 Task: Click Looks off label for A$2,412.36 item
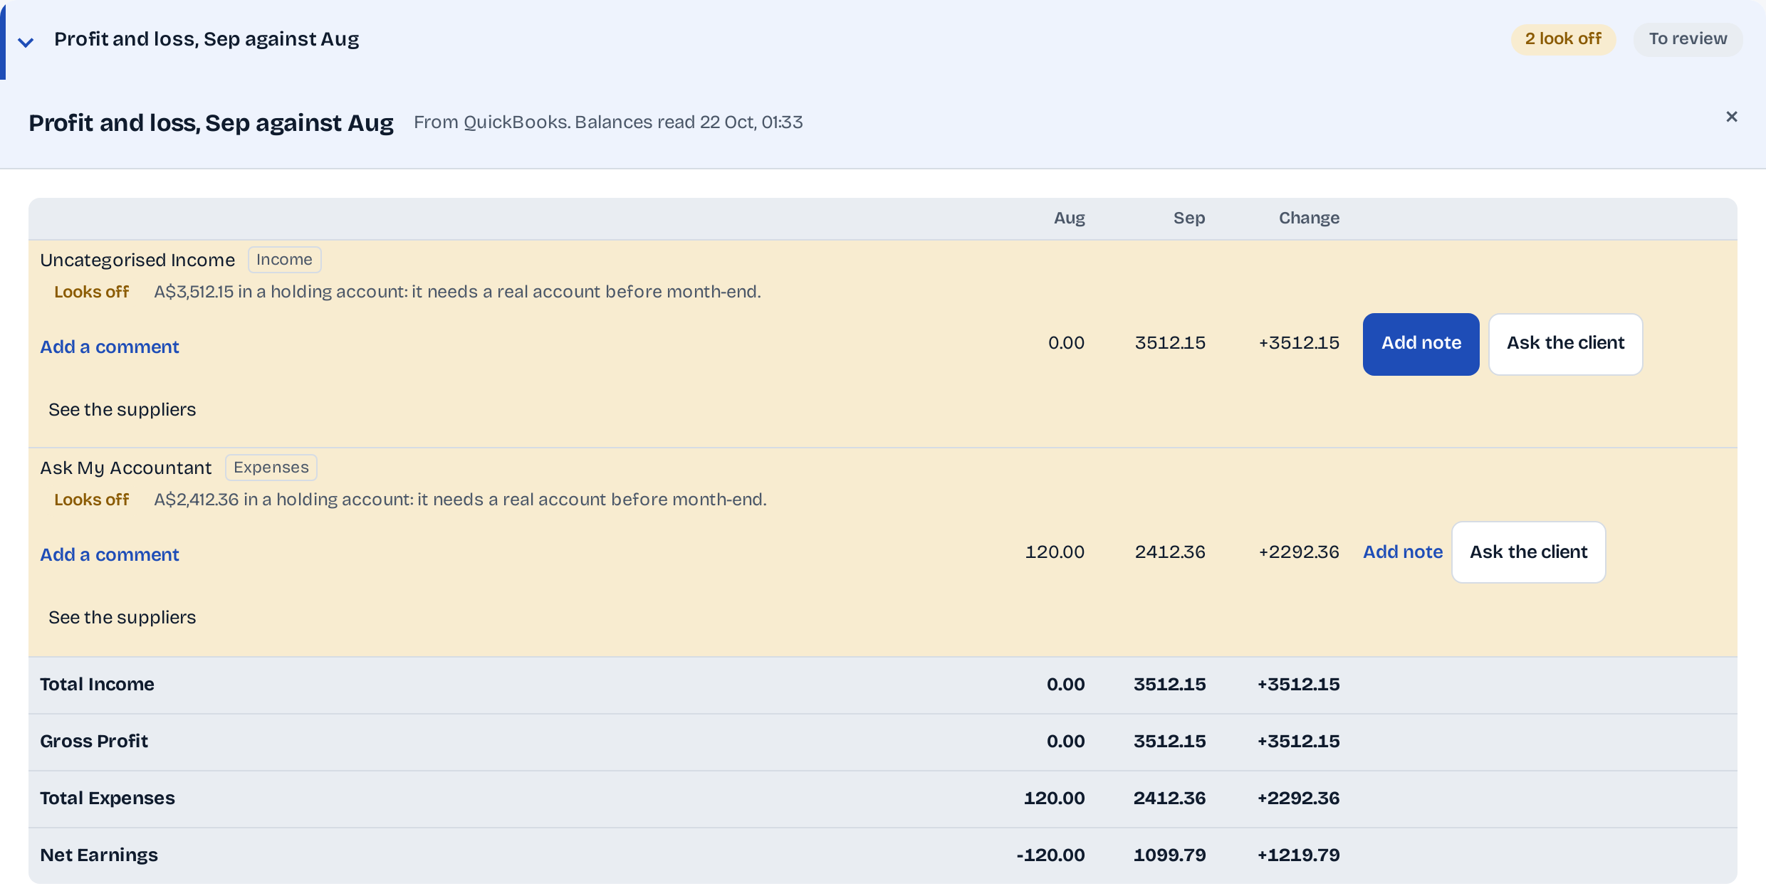tap(92, 500)
